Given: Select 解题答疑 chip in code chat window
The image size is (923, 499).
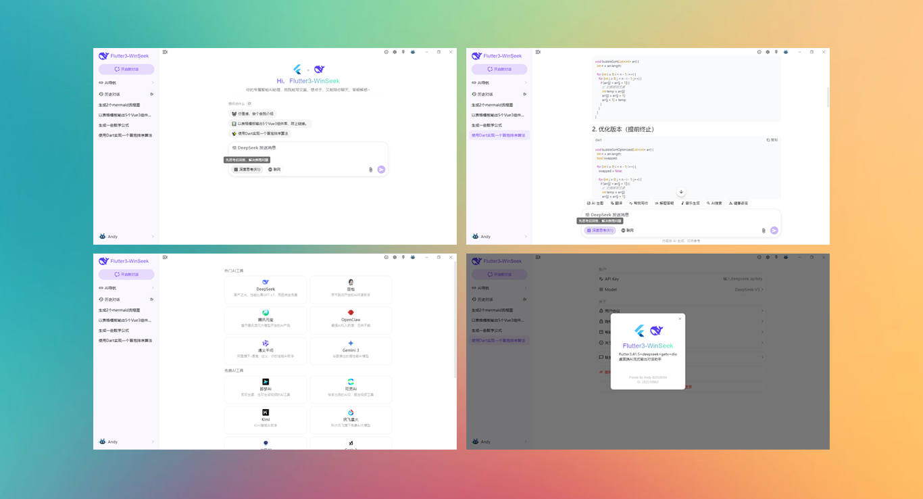Looking at the screenshot, I should [664, 203].
